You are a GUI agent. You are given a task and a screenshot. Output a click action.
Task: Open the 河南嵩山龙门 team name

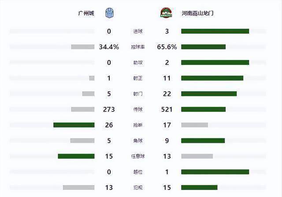click(197, 13)
